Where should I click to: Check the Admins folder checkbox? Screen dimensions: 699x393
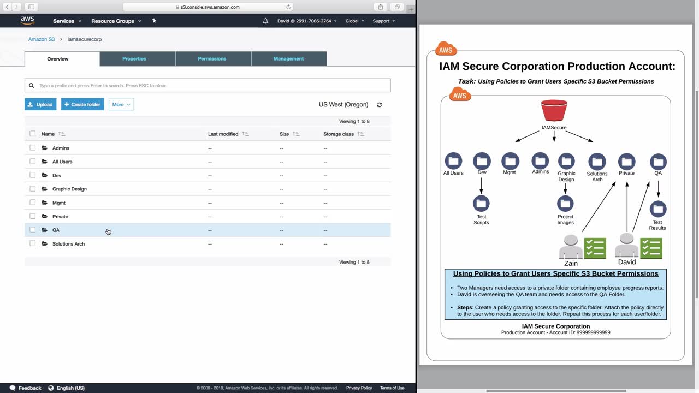pyautogui.click(x=32, y=148)
